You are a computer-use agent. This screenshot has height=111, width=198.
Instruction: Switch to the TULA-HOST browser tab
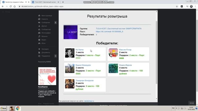[45, 2]
